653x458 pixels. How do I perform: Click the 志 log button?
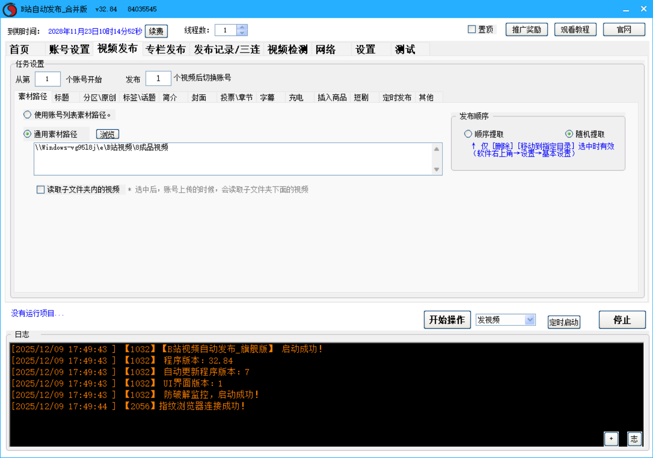[634, 438]
